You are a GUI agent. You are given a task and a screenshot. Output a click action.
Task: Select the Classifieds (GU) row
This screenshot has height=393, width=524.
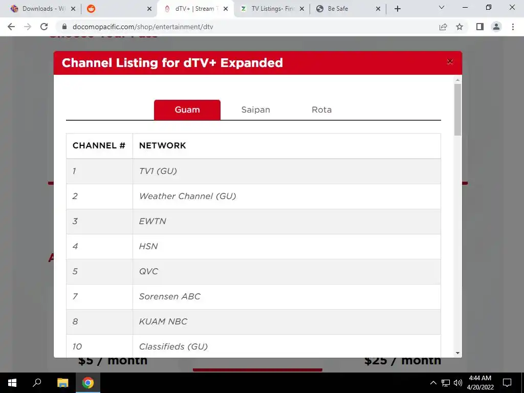253,346
